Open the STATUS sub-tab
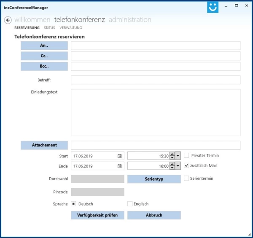Viewport: 253px width, 238px height. tap(49, 28)
